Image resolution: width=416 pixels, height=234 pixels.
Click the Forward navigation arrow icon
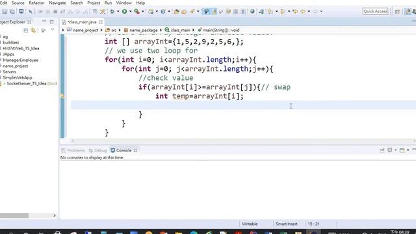point(315,12)
